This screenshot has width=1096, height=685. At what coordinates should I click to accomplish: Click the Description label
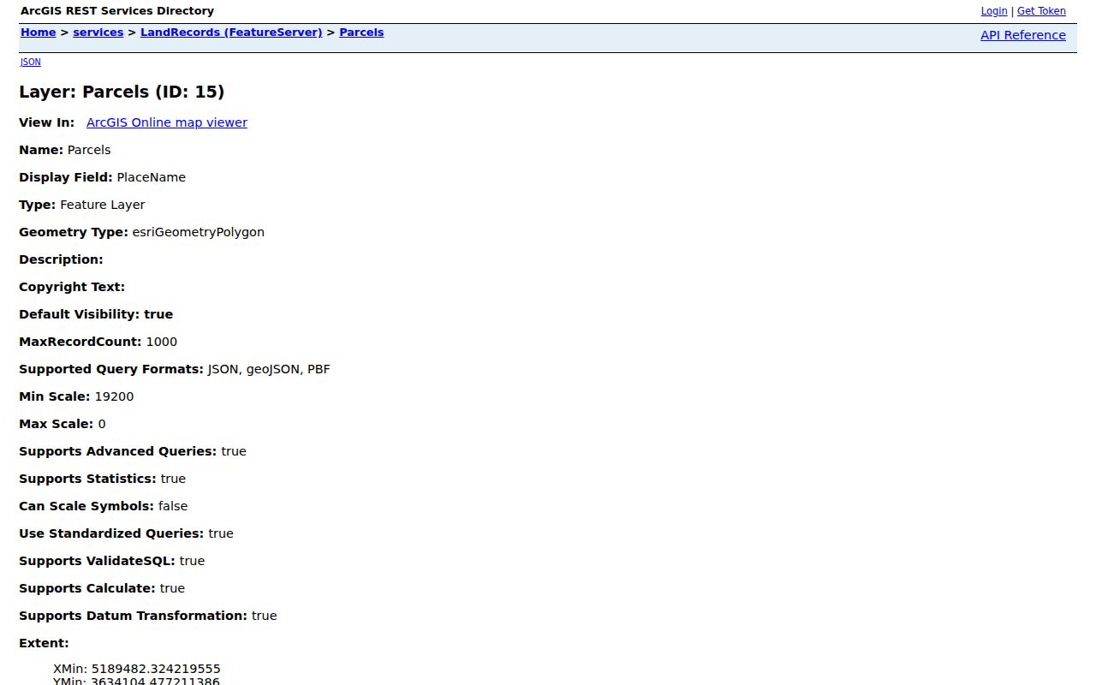click(x=61, y=259)
